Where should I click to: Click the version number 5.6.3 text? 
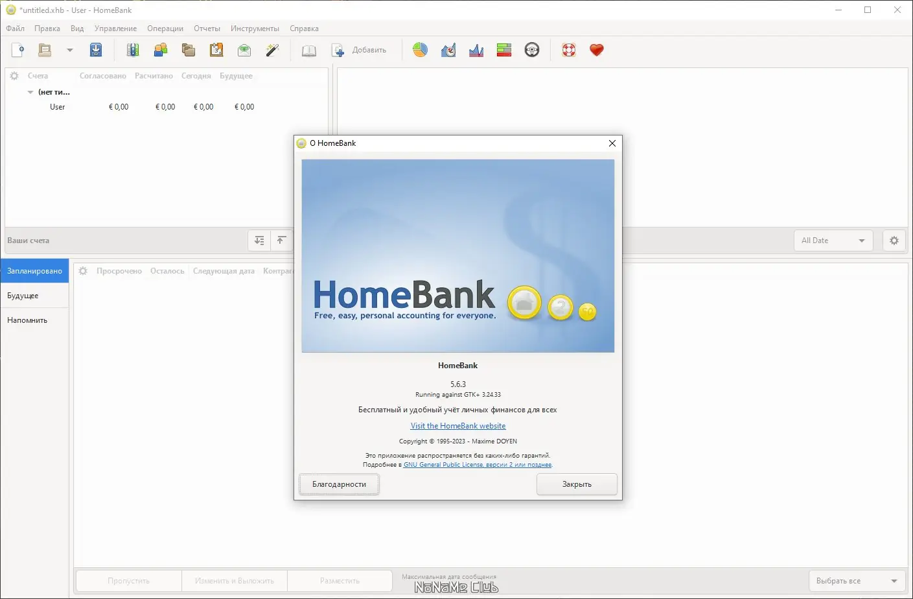pyautogui.click(x=458, y=384)
